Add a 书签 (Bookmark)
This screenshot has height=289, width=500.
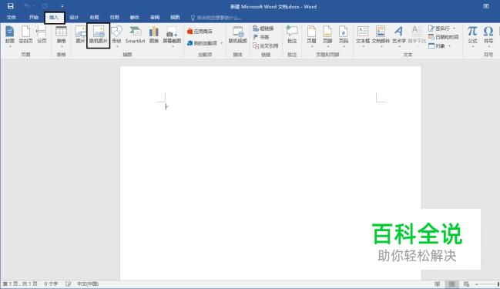tap(261, 37)
